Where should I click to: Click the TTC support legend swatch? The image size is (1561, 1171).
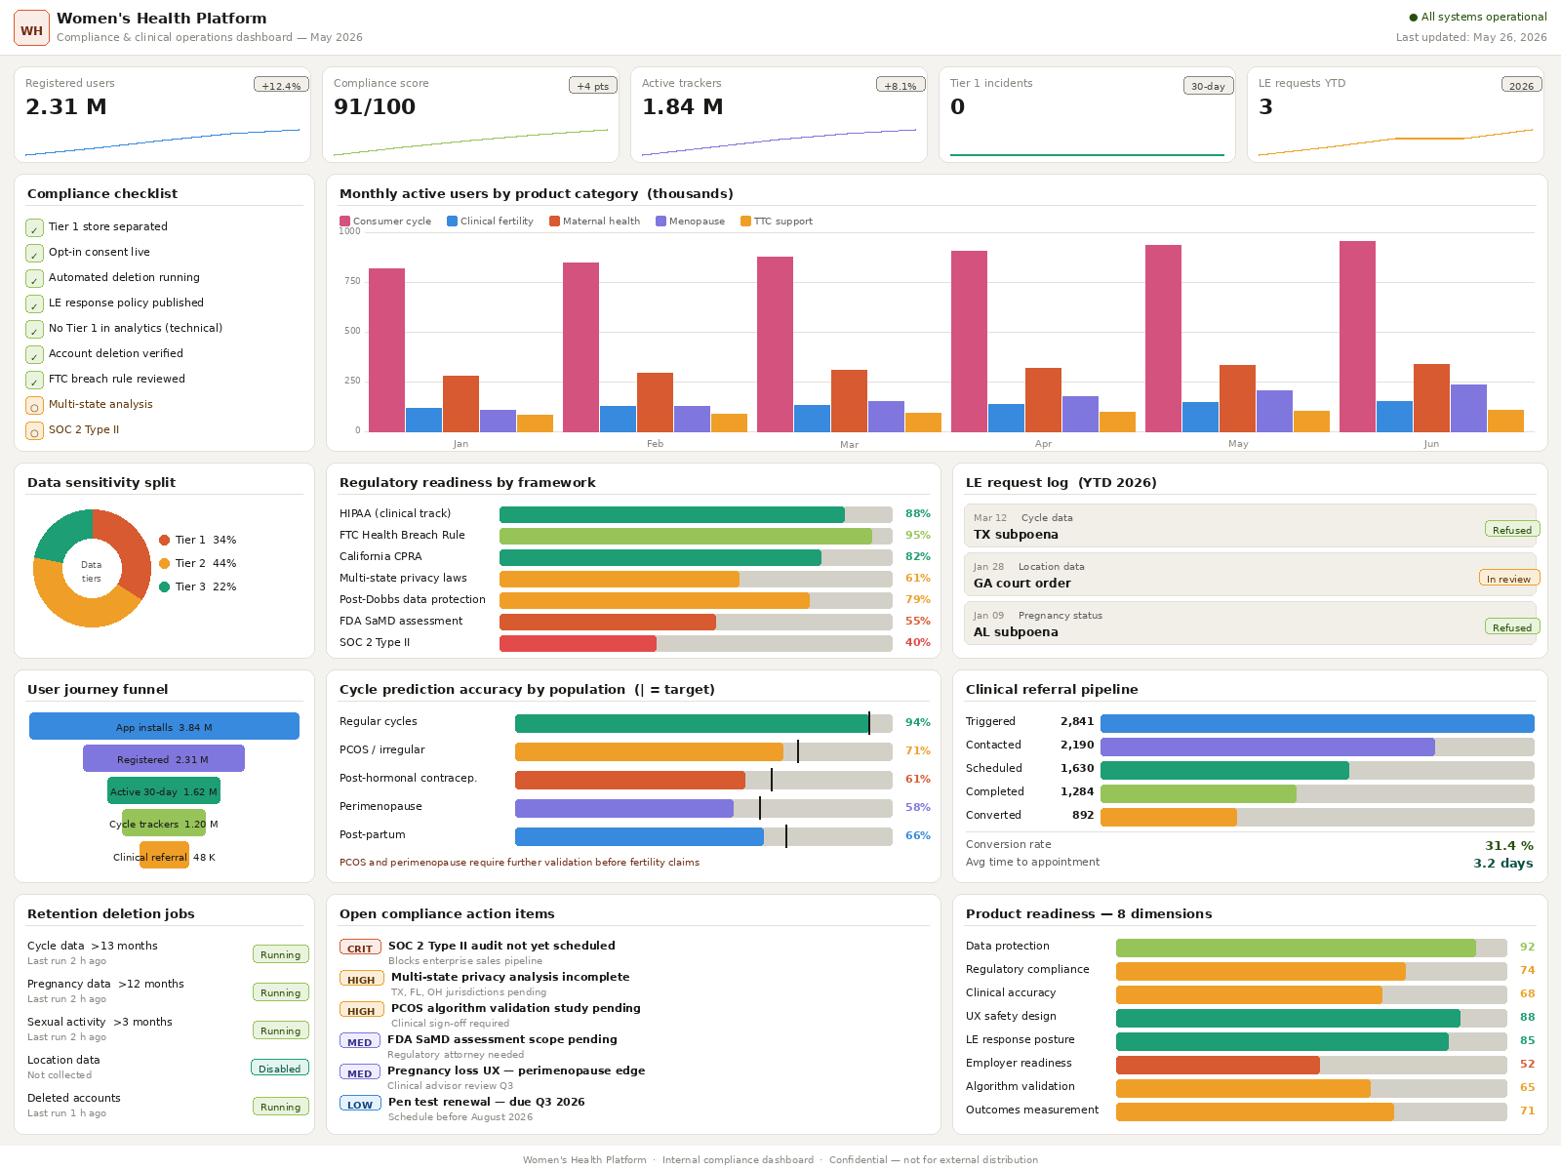pyautogui.click(x=745, y=222)
